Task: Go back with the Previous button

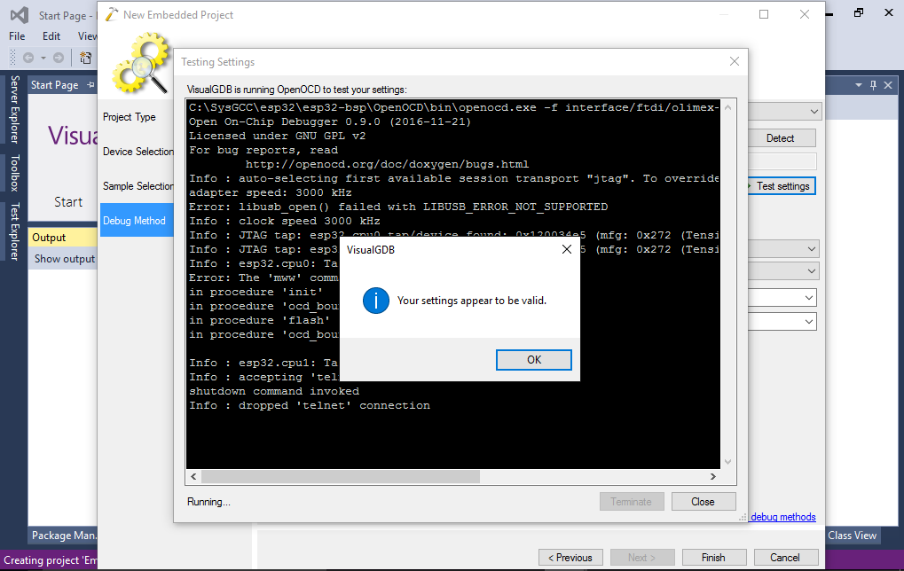Action: (570, 557)
